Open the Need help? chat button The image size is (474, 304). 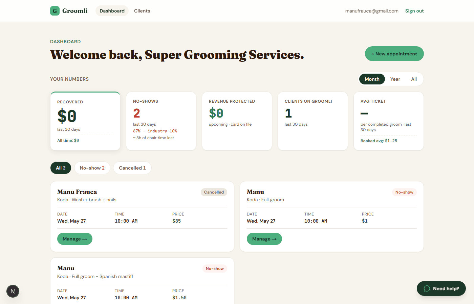click(441, 288)
